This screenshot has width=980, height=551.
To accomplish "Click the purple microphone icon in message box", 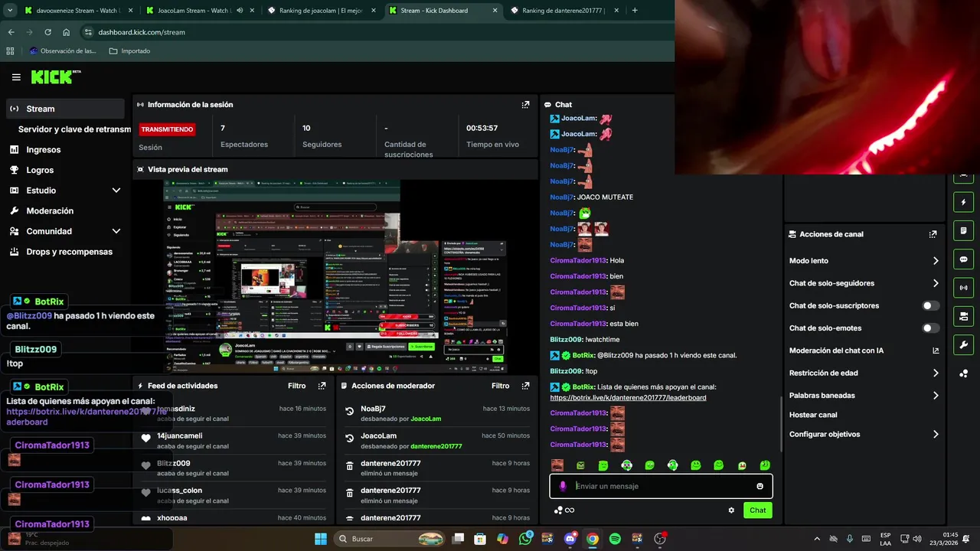I will click(563, 486).
